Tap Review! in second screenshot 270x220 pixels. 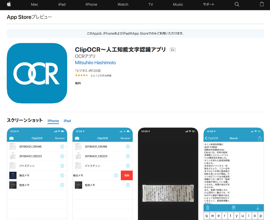[125, 138]
